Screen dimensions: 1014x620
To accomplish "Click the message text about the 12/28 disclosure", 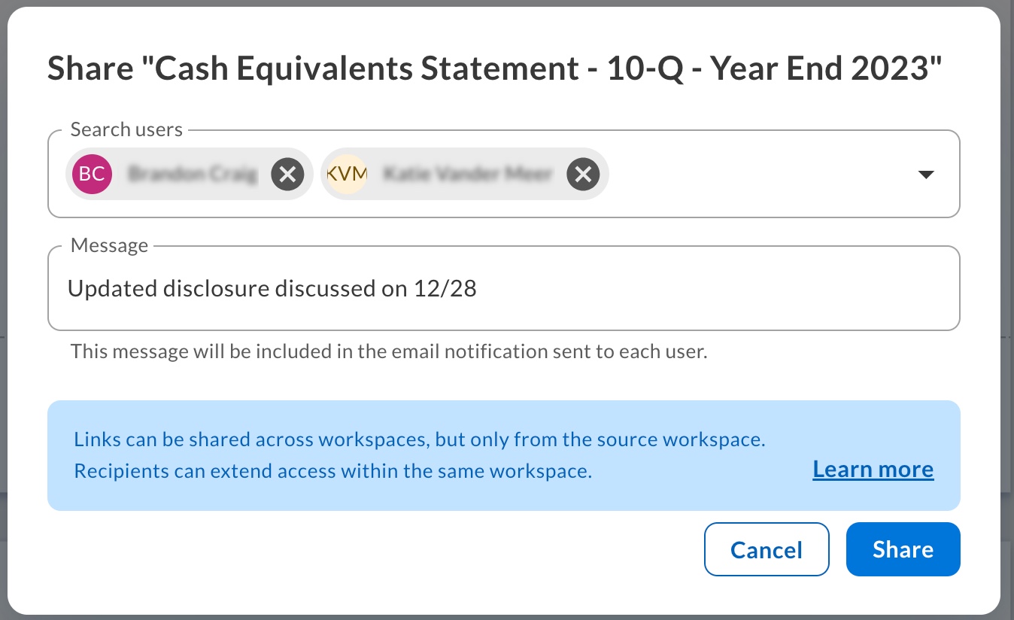I will click(272, 288).
